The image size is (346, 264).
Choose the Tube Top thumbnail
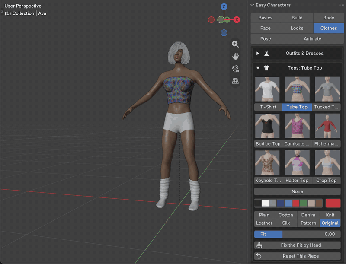pos(297,89)
